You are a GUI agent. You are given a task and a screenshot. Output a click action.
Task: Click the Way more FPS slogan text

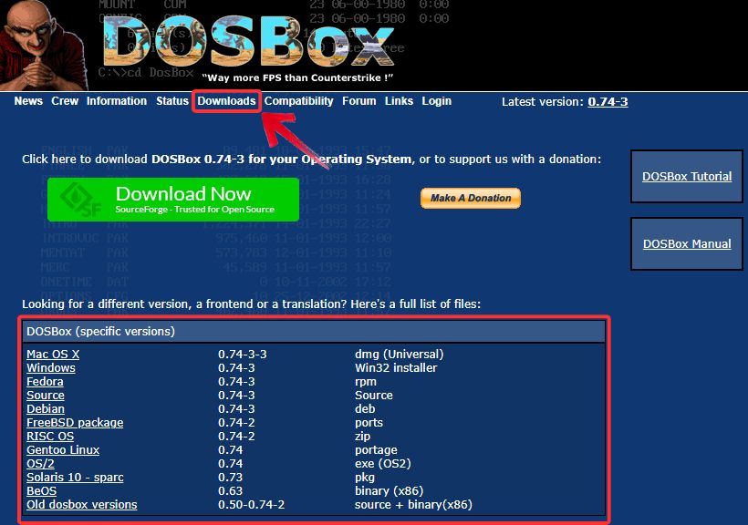tap(297, 77)
